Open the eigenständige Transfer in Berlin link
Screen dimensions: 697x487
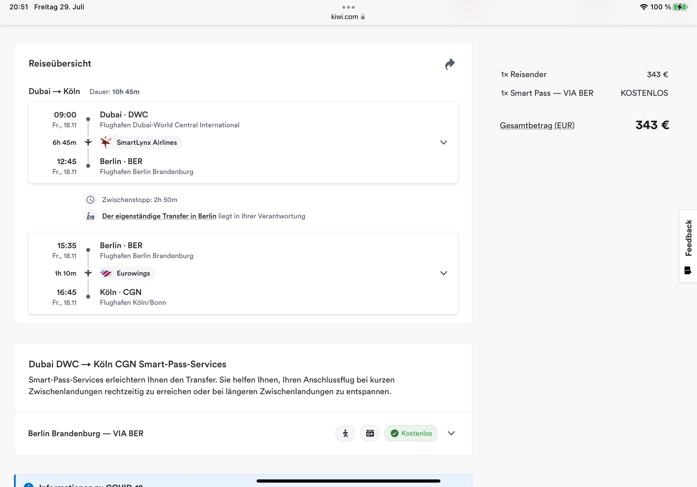tap(159, 216)
